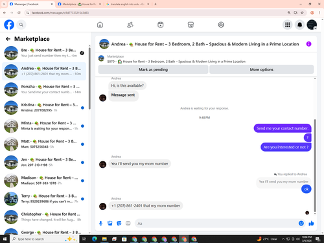
Task: Open Task View on taskbar
Action: (84, 239)
